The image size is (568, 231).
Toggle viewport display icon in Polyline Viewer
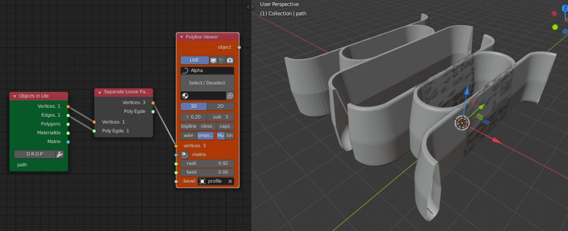pos(214,60)
